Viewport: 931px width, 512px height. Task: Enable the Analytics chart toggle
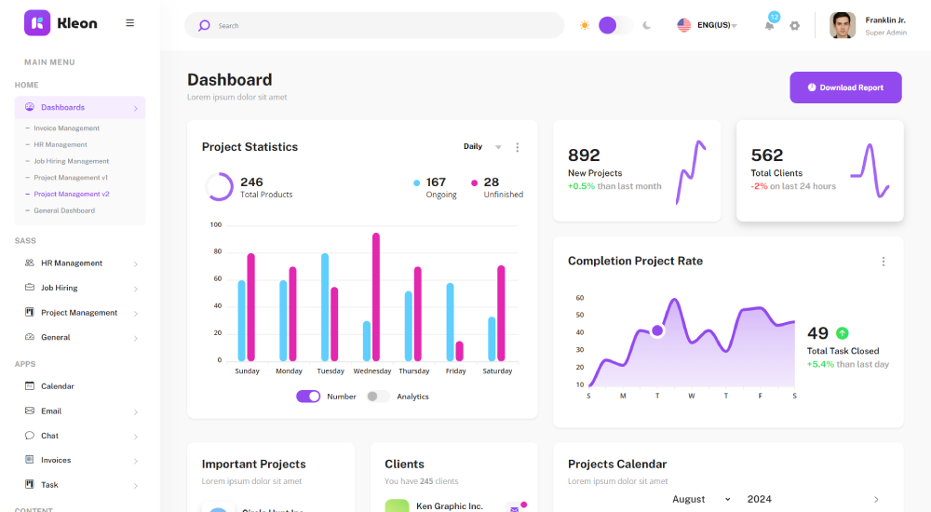click(378, 397)
